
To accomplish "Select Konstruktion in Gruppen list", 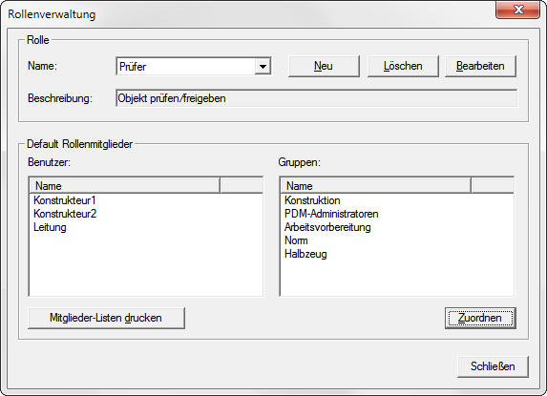I will pos(312,200).
